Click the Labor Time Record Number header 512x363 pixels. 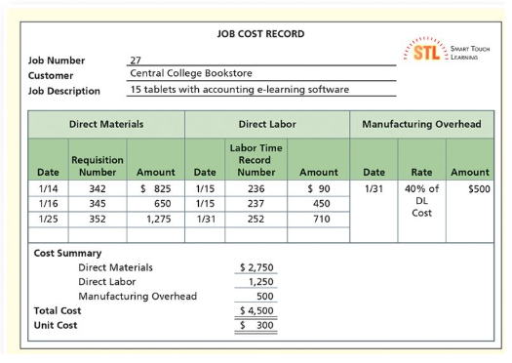256,160
